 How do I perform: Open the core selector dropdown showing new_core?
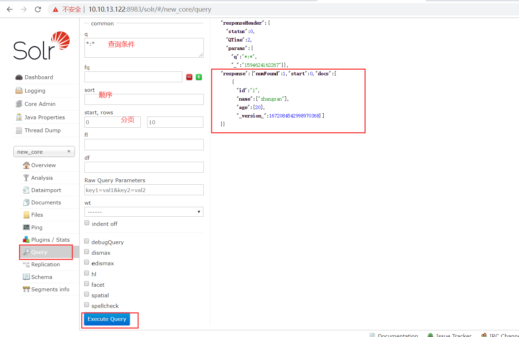pos(44,151)
